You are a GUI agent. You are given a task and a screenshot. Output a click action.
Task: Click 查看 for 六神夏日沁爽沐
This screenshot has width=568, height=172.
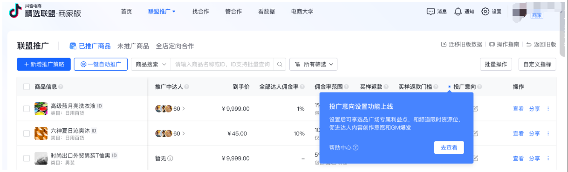(x=518, y=133)
